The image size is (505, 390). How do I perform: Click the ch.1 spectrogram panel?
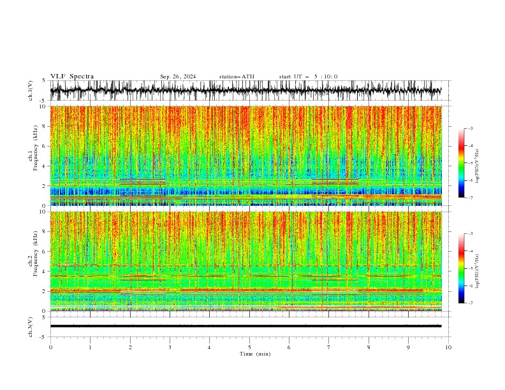pos(246,155)
